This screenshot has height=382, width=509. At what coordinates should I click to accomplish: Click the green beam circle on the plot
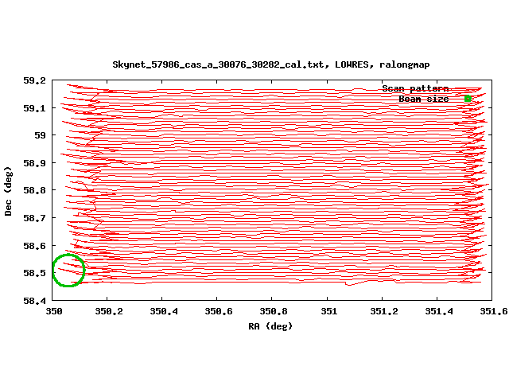tap(68, 271)
